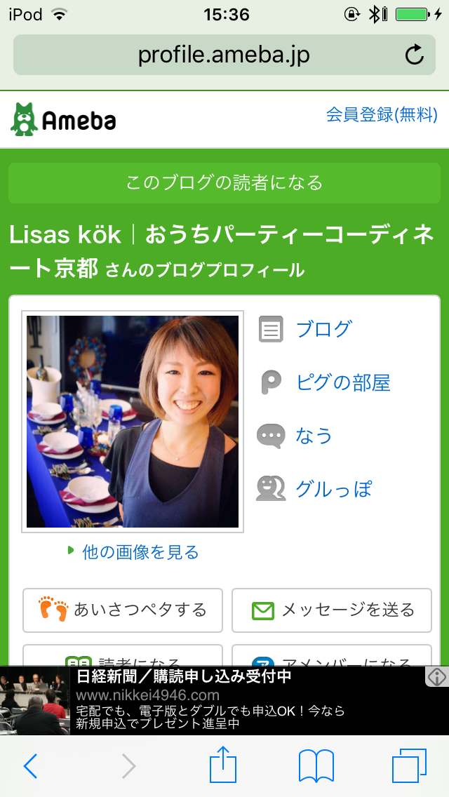
Task: Click the Ameba logo
Action: [x=63, y=119]
